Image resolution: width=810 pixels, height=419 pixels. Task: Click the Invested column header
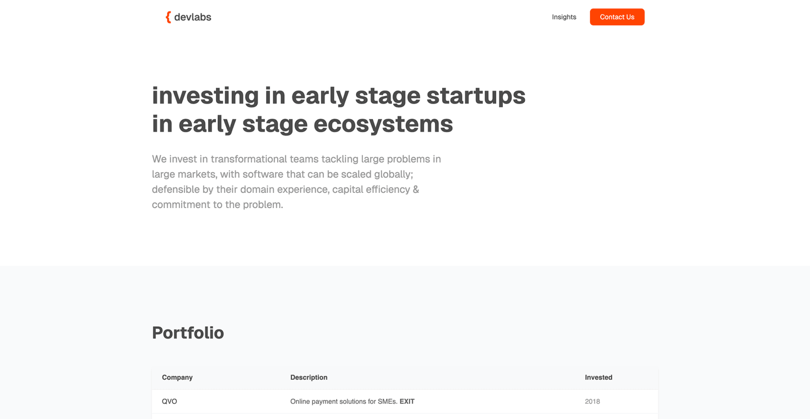(x=598, y=377)
